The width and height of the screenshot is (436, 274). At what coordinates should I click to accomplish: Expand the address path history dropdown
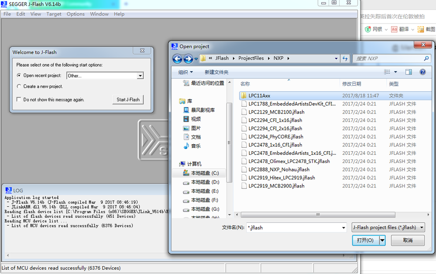(x=336, y=59)
